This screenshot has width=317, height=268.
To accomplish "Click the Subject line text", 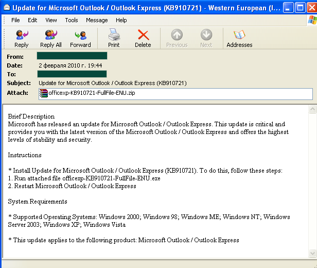I will [113, 83].
